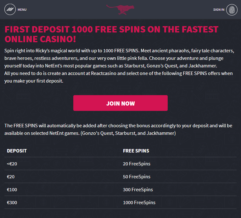Click the 1000 FreeSpins table cell
Image resolution: width=241 pixels, height=218 pixels.
(139, 203)
